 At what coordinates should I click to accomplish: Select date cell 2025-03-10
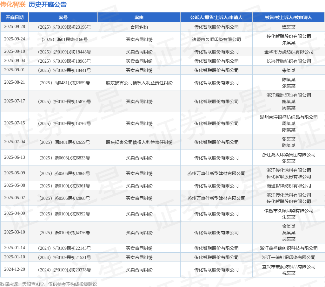[15, 232]
